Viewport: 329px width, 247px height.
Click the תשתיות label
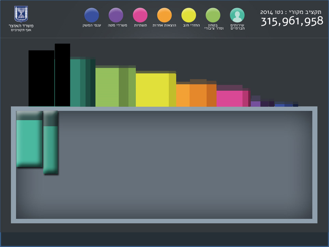[x=140, y=25]
